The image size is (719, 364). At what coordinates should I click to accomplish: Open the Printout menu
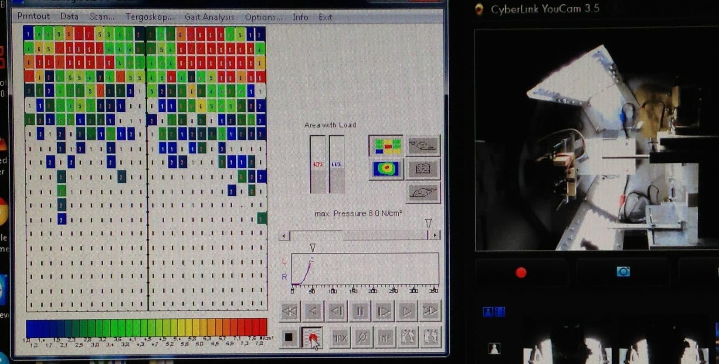coord(34,16)
